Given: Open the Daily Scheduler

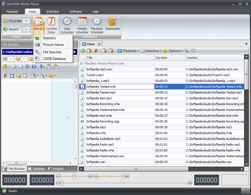Looking at the screenshot, I should coord(67,25).
